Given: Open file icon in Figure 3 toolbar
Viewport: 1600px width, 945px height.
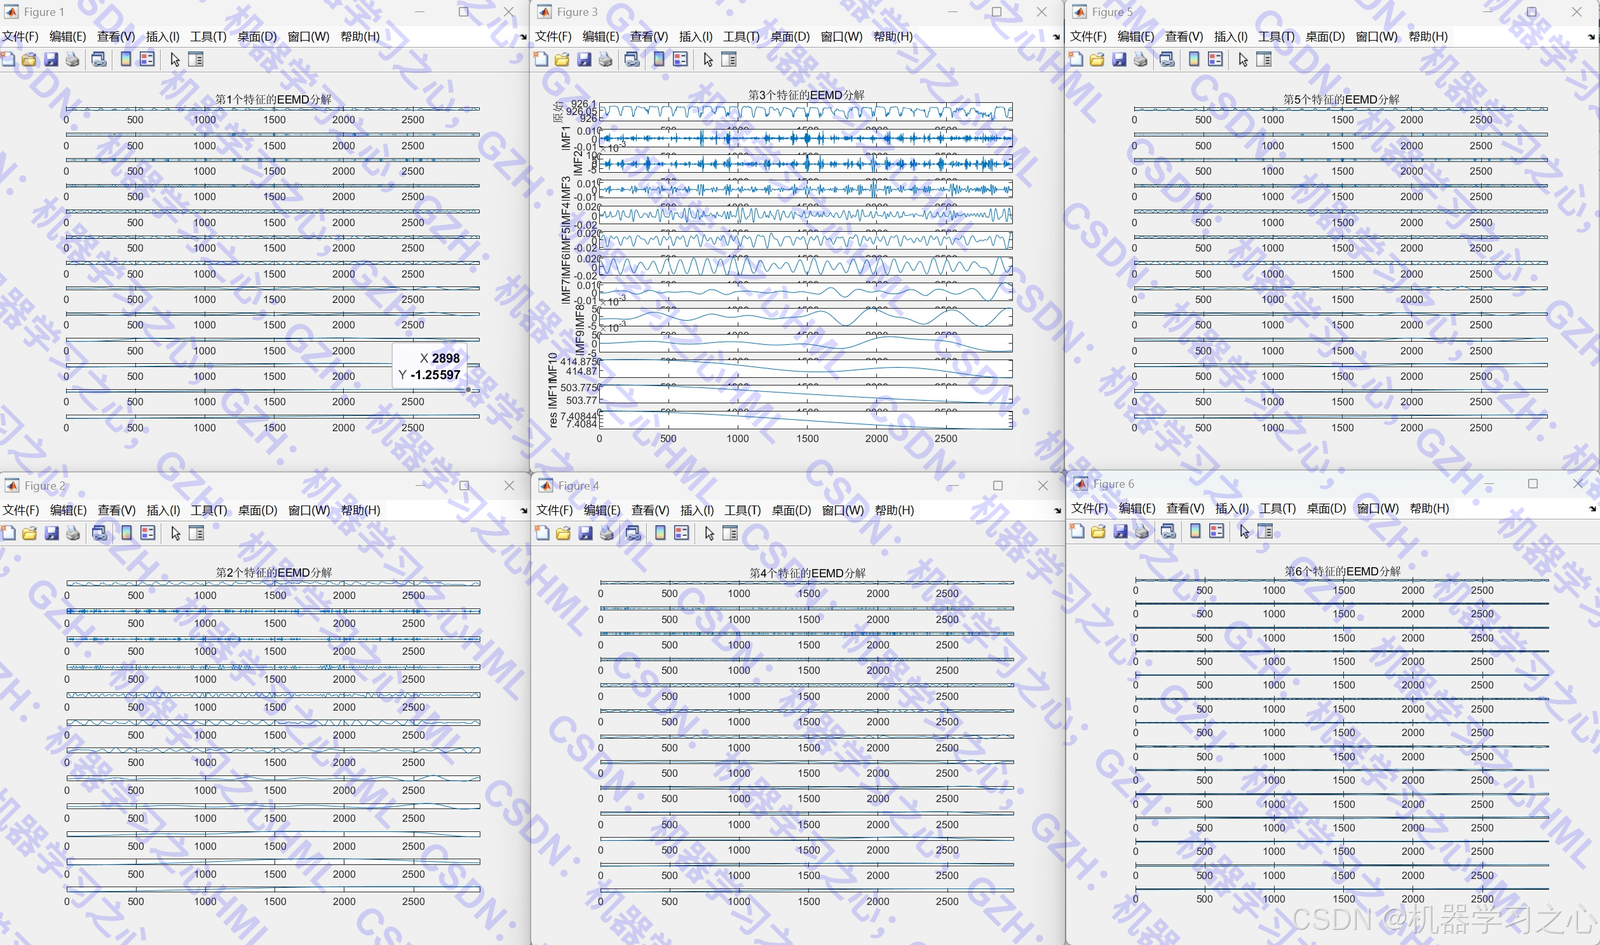Looking at the screenshot, I should point(562,60).
